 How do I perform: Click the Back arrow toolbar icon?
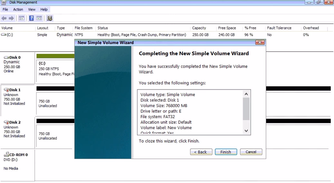click(4, 18)
